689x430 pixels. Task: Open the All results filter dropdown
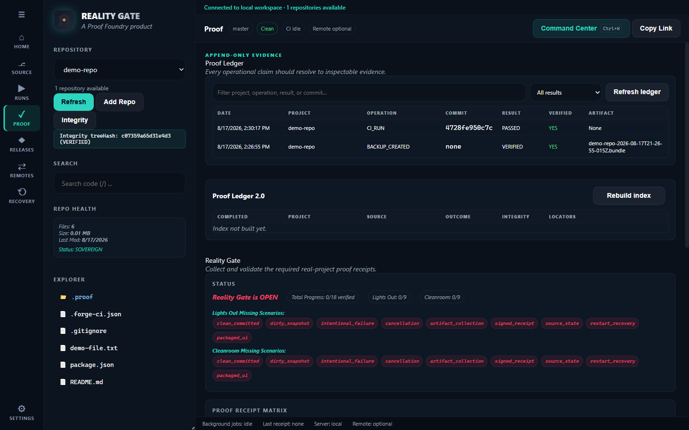pyautogui.click(x=566, y=92)
